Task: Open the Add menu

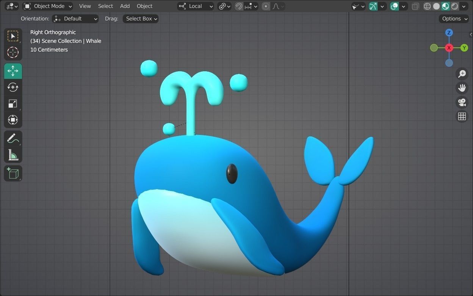Action: [125, 6]
